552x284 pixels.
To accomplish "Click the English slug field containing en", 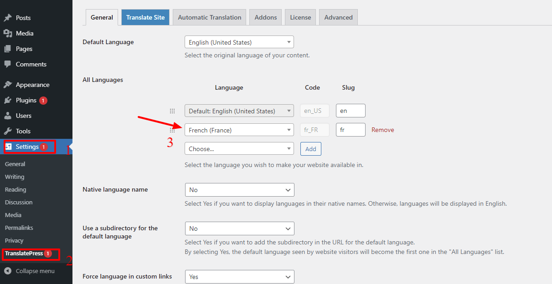I will 351,111.
